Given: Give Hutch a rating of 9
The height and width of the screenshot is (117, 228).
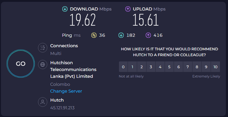Looking at the screenshot, I should 206,67.
